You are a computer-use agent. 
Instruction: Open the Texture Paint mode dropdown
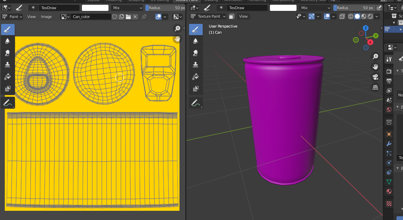coord(208,16)
